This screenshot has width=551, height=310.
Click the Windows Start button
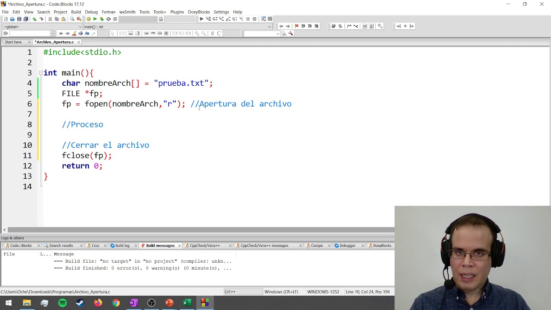pyautogui.click(x=9, y=303)
